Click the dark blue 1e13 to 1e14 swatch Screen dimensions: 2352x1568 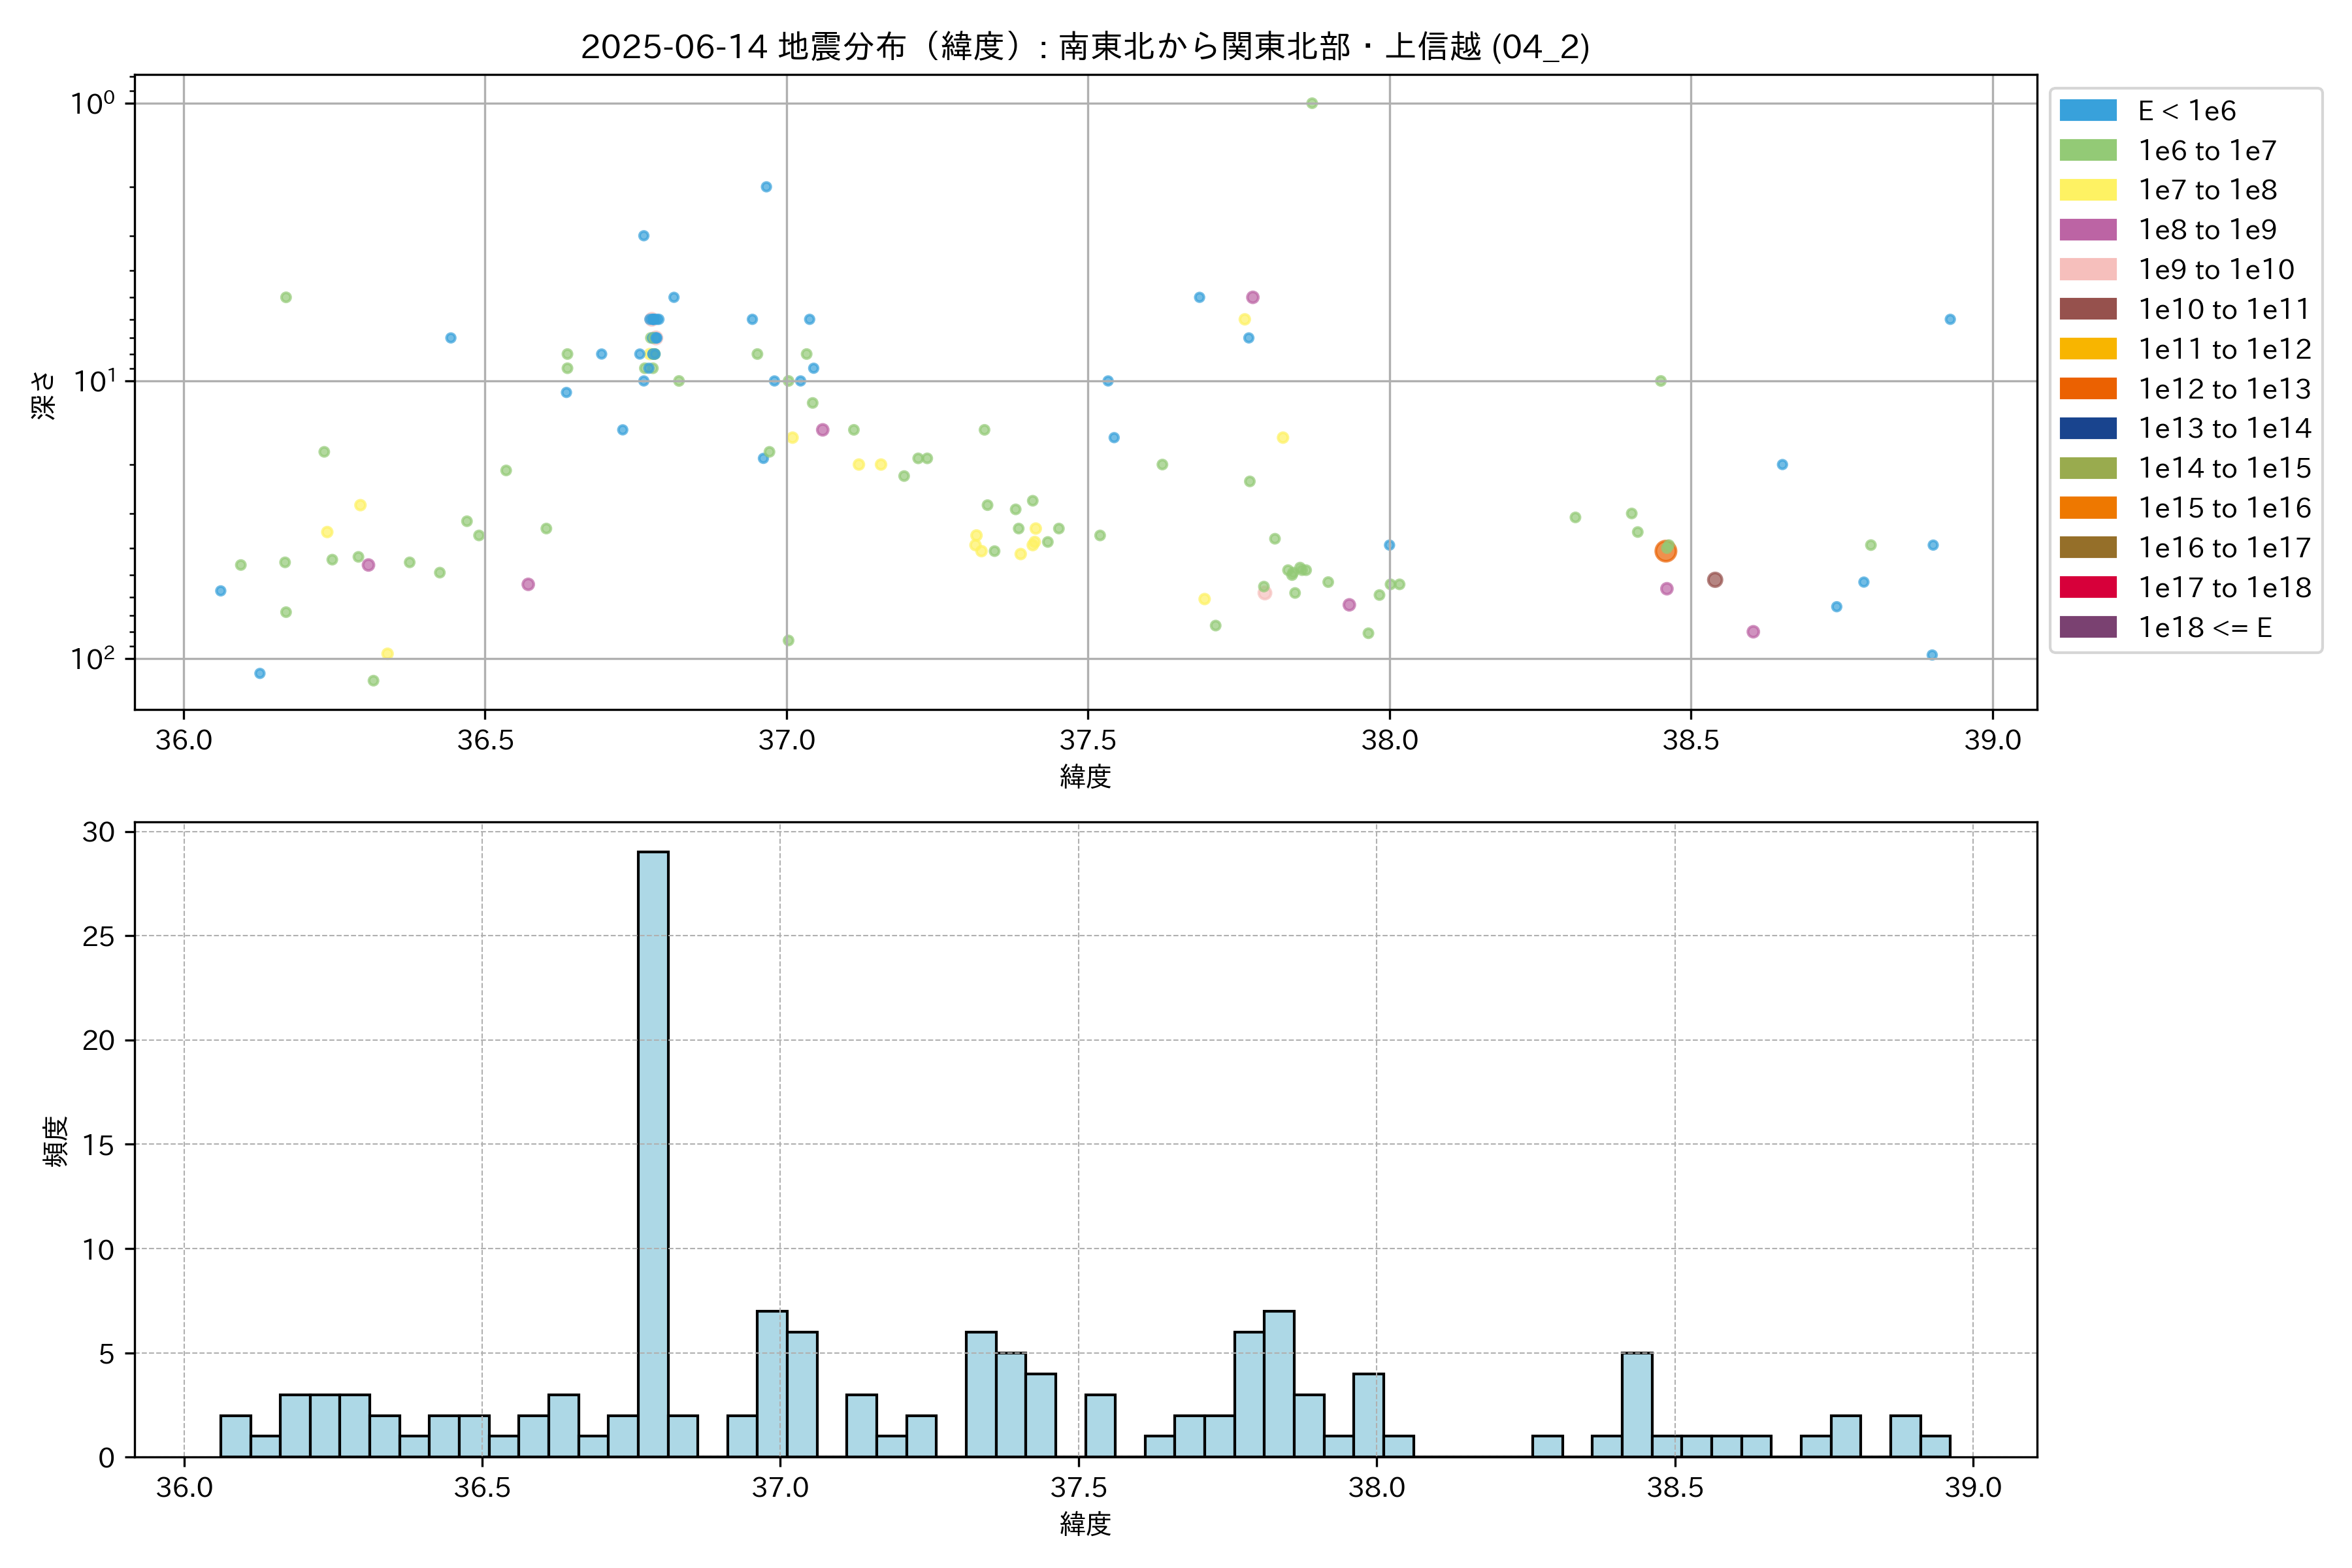(2087, 429)
